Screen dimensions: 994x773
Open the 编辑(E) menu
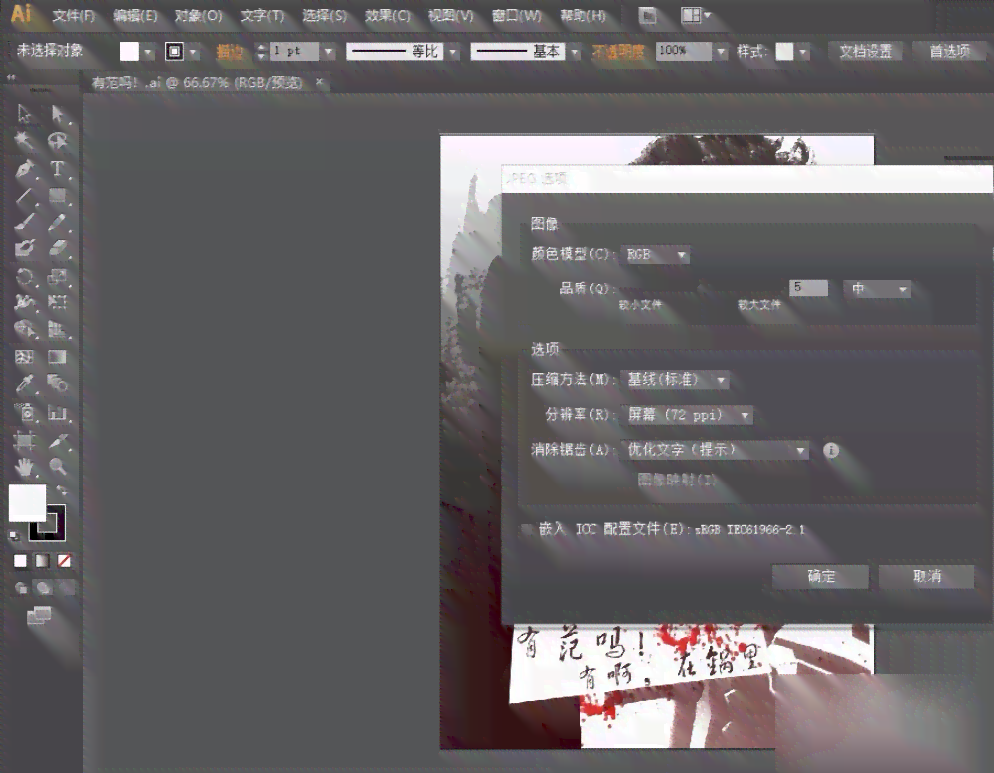point(135,16)
